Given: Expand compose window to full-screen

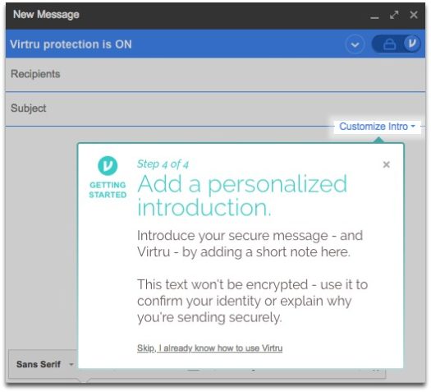Looking at the screenshot, I should [394, 15].
